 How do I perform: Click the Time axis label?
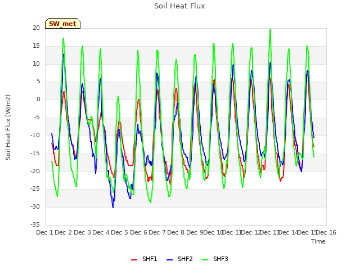[x=318, y=241]
